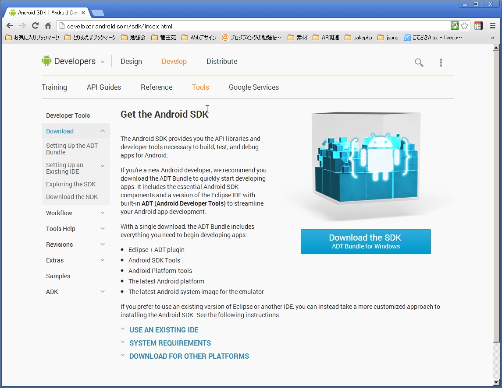Click the browser Forward arrow
Image resolution: width=502 pixels, height=388 pixels.
click(22, 26)
